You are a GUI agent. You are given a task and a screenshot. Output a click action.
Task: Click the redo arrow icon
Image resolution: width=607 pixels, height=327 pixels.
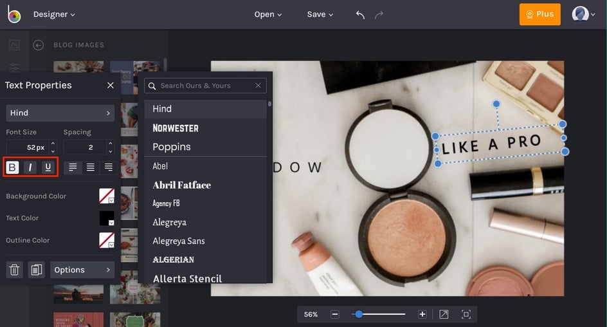(x=379, y=15)
